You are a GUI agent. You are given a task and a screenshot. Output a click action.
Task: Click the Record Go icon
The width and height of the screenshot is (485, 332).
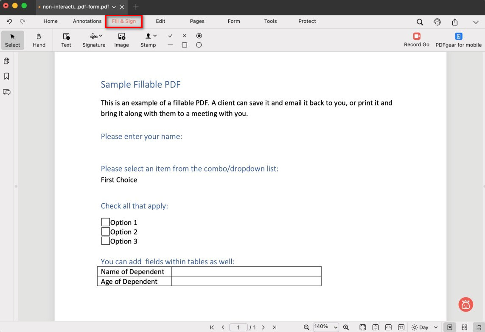pos(417,36)
